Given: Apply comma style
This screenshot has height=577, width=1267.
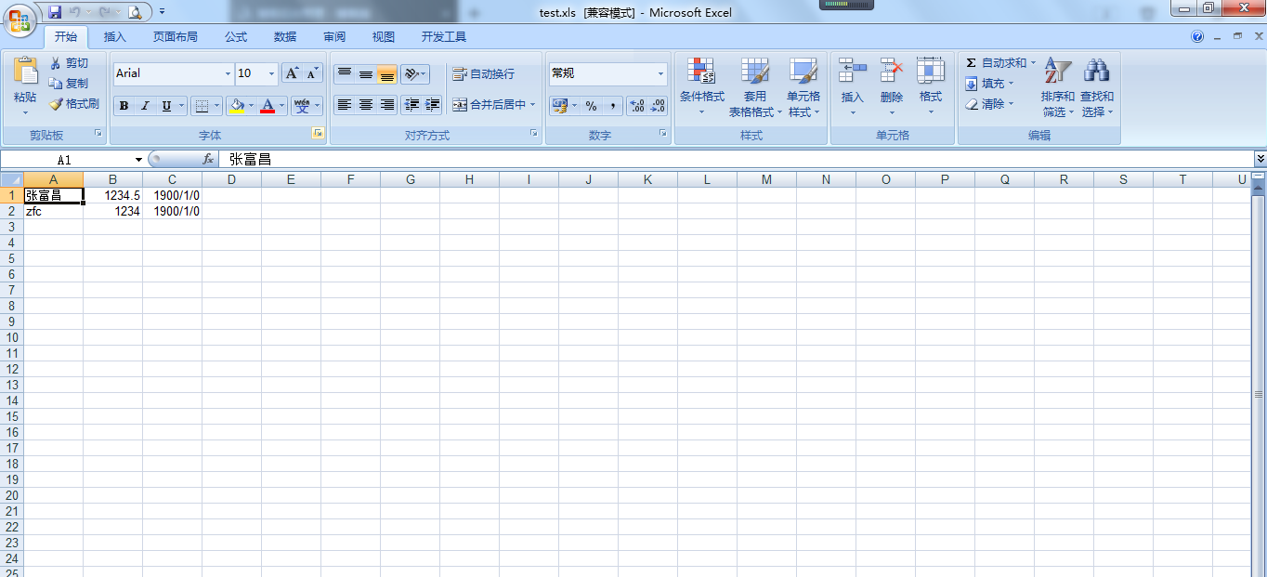Looking at the screenshot, I should click(613, 106).
